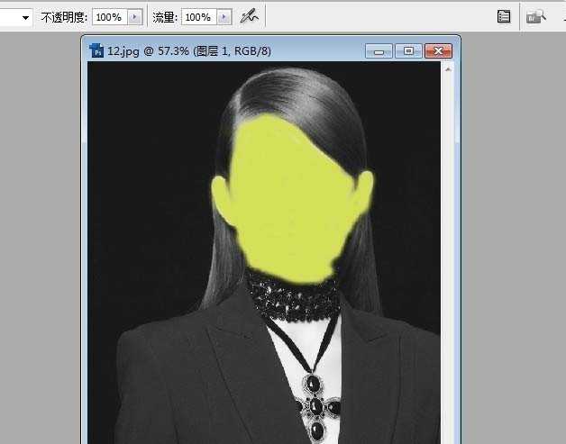
Task: Minimize the 12.jpg document window
Action: coord(379,50)
